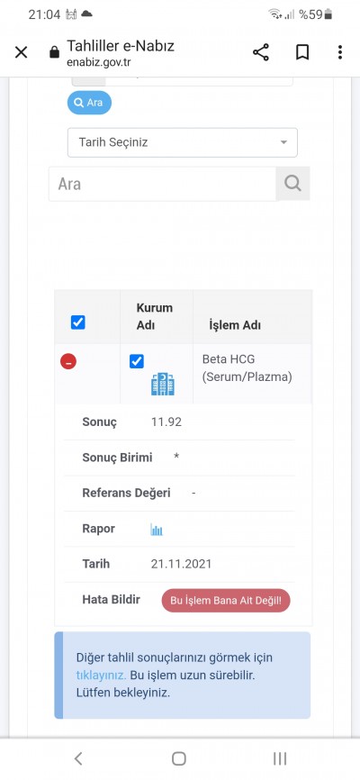Open recent apps from navigation bar
The height and width of the screenshot is (780, 360).
280,758
